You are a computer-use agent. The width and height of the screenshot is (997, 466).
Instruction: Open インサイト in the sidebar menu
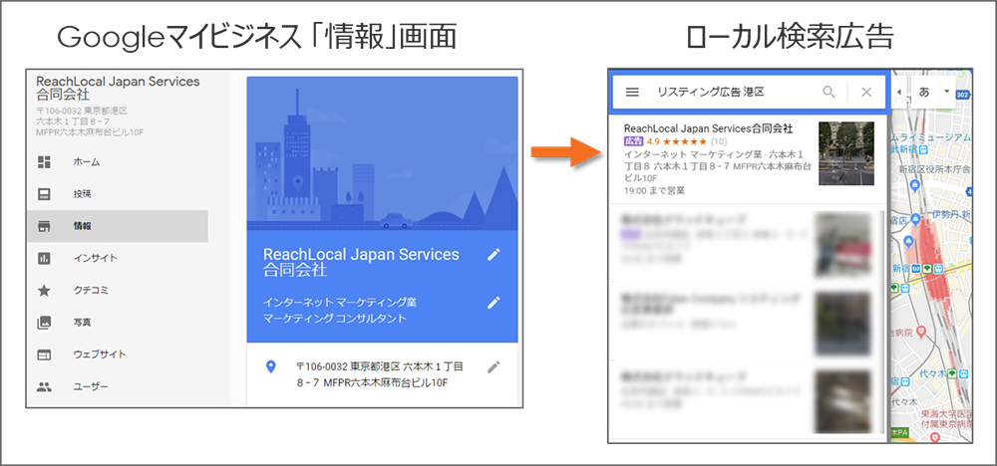96,259
